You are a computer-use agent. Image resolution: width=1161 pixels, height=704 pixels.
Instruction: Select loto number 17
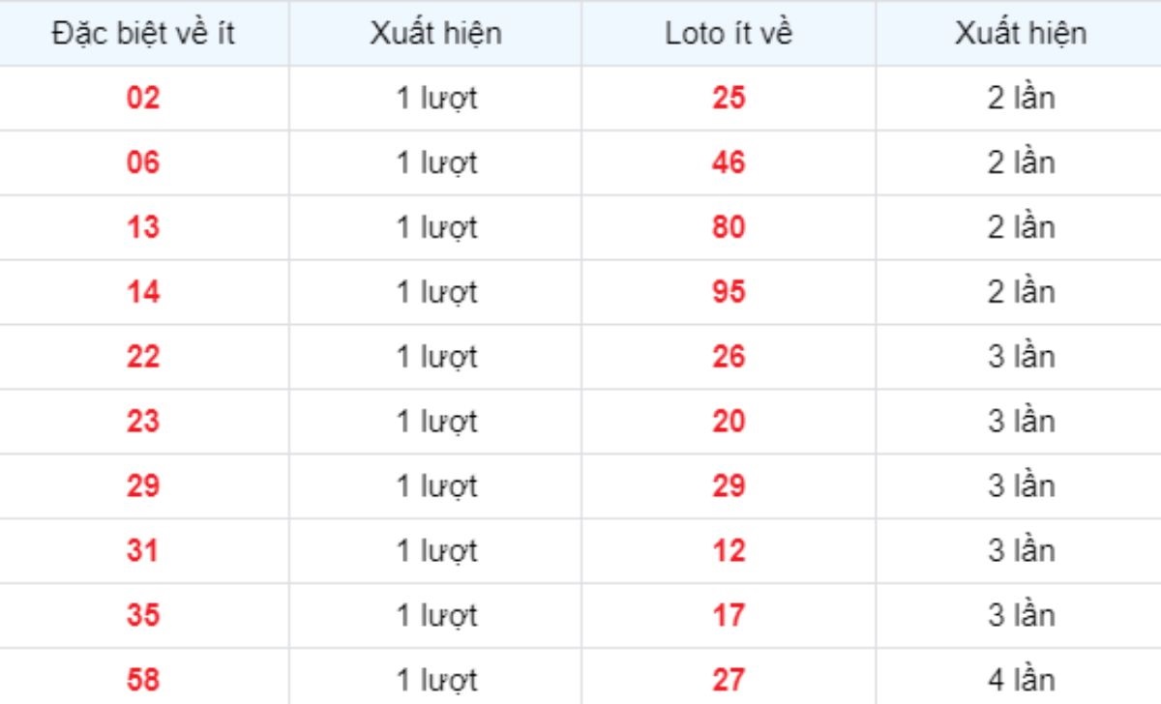(x=728, y=615)
